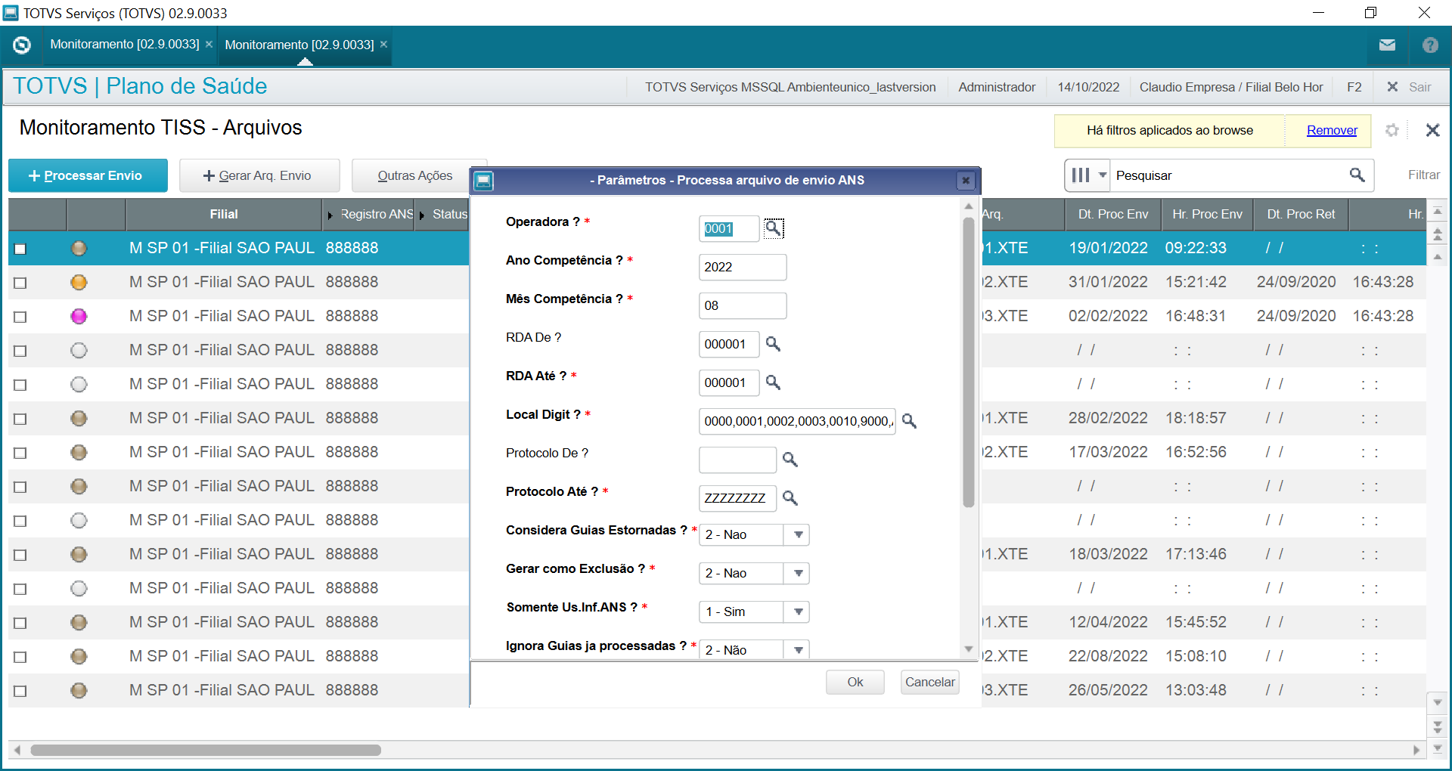Screen dimensions: 1452x771
Task: Click the window icon in Parâmetros title bar
Action: (x=484, y=180)
